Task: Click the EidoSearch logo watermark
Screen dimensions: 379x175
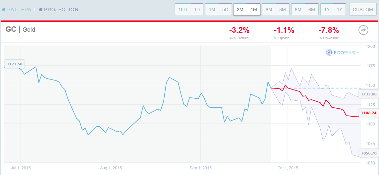Action: coord(343,52)
